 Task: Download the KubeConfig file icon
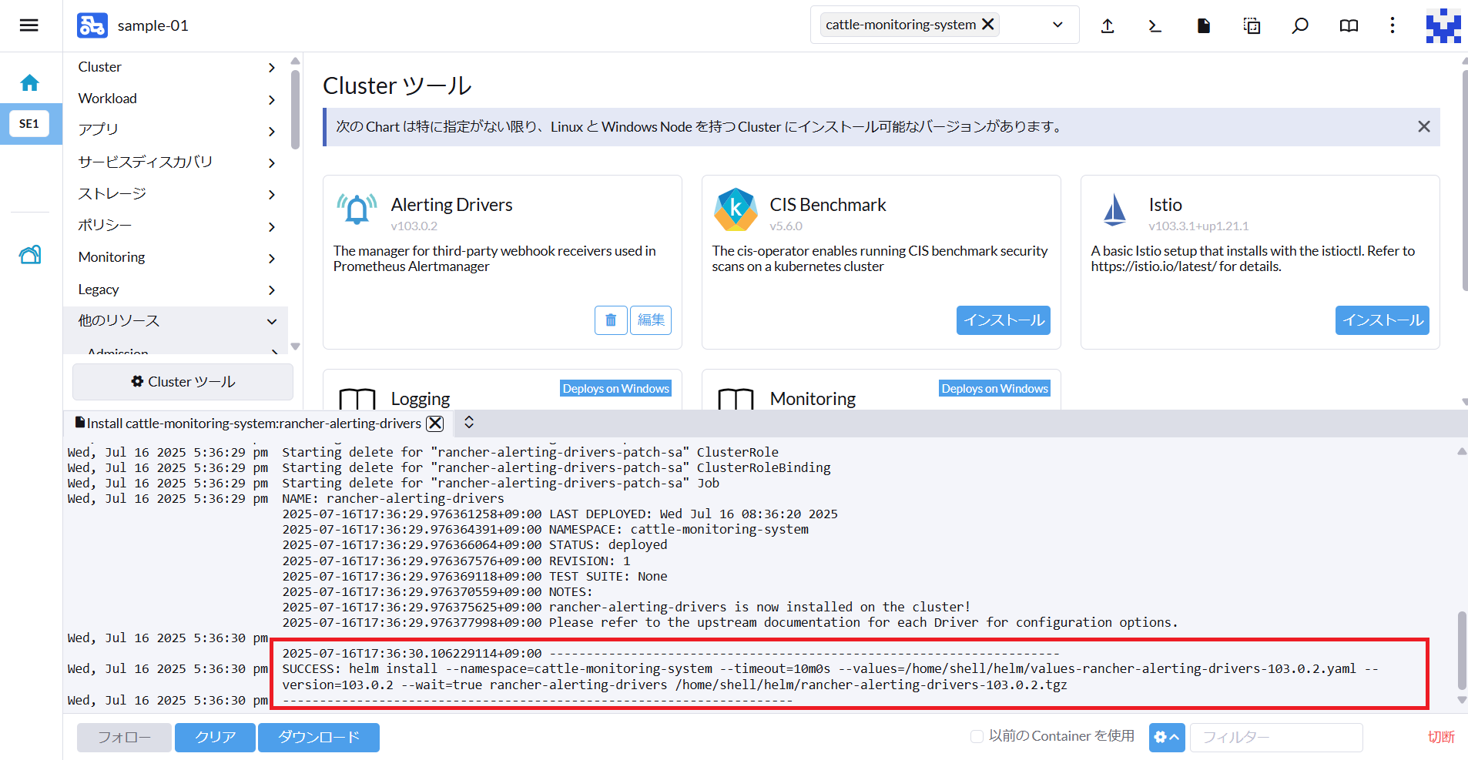point(1203,25)
